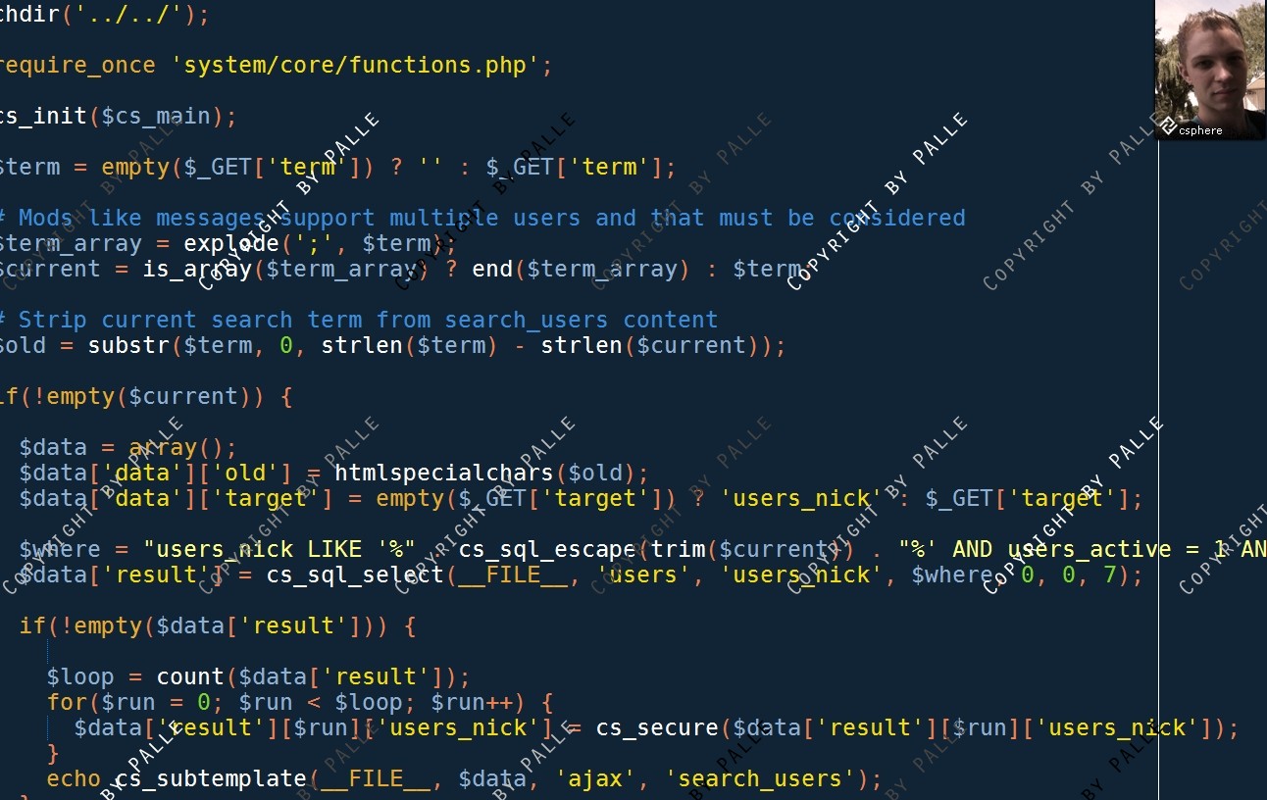This screenshot has height=800, width=1267.
Task: Click the htmlspecialchars function name
Action: click(444, 473)
